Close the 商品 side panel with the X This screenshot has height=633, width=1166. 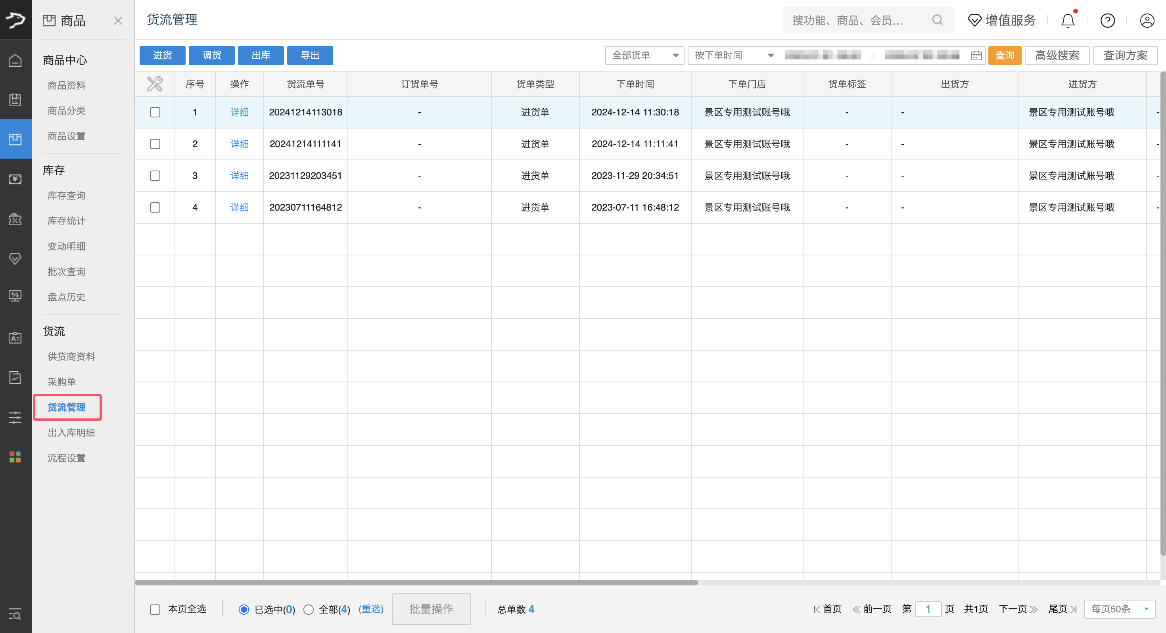[x=118, y=21]
